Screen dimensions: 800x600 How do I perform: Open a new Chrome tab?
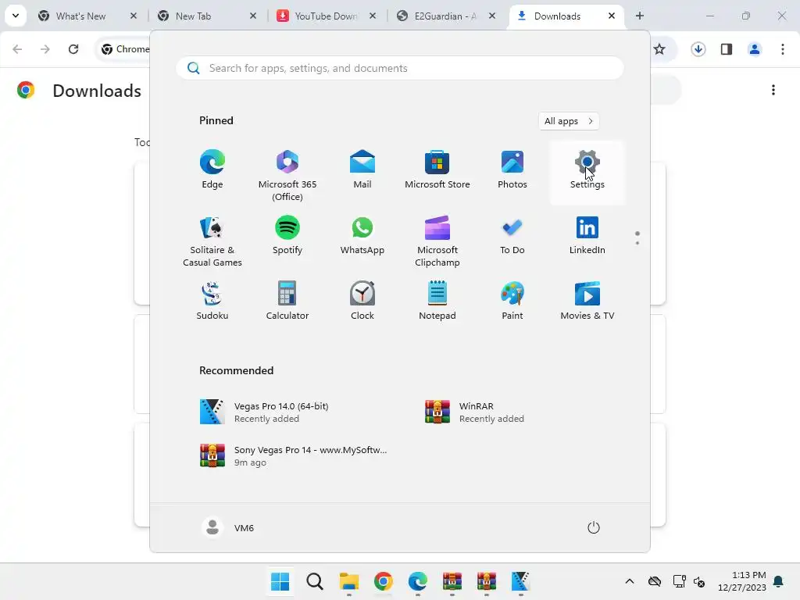point(639,16)
